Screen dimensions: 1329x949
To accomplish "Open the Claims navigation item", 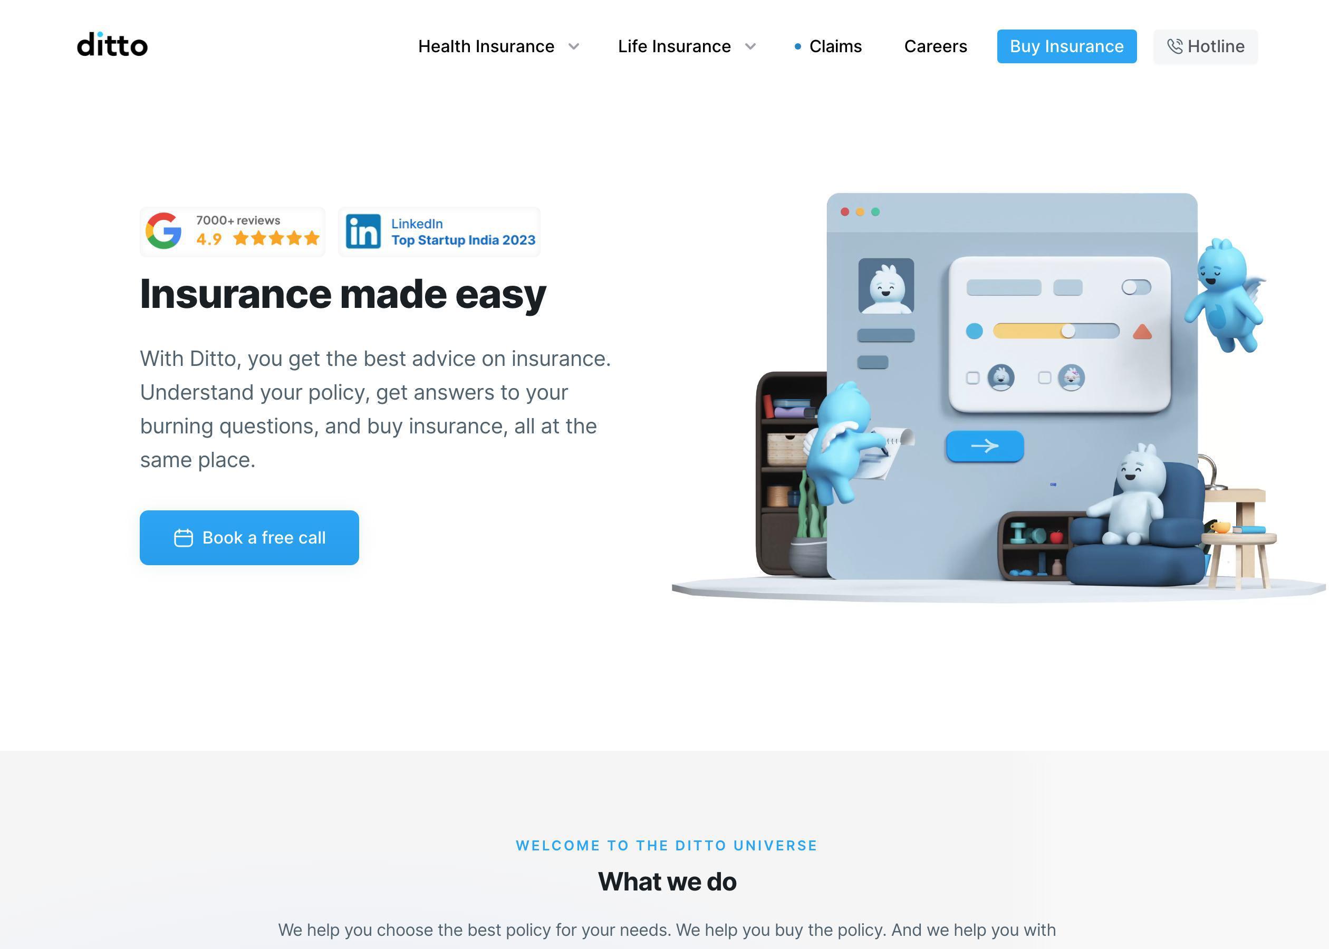I will coord(835,46).
